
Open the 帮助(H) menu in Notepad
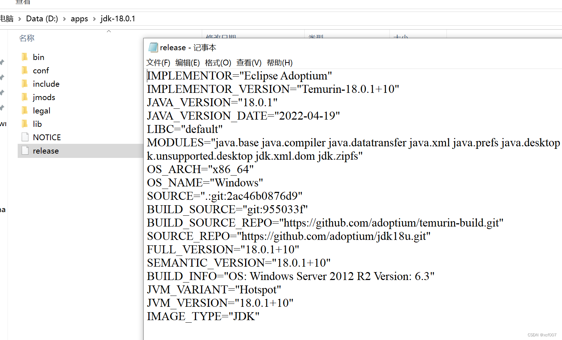click(279, 63)
